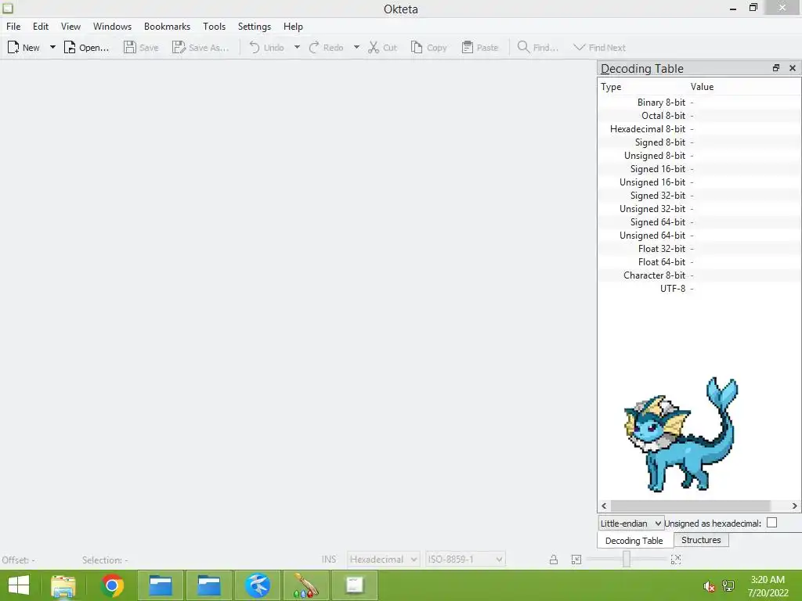The width and height of the screenshot is (802, 601).
Task: Click the Undo toolbar button
Action: click(x=266, y=48)
